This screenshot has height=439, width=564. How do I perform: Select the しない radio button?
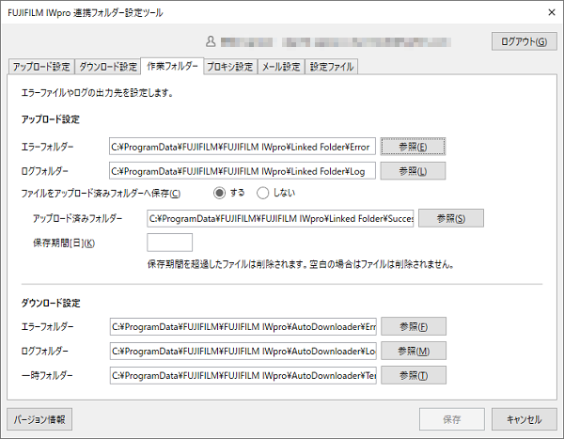click(263, 193)
